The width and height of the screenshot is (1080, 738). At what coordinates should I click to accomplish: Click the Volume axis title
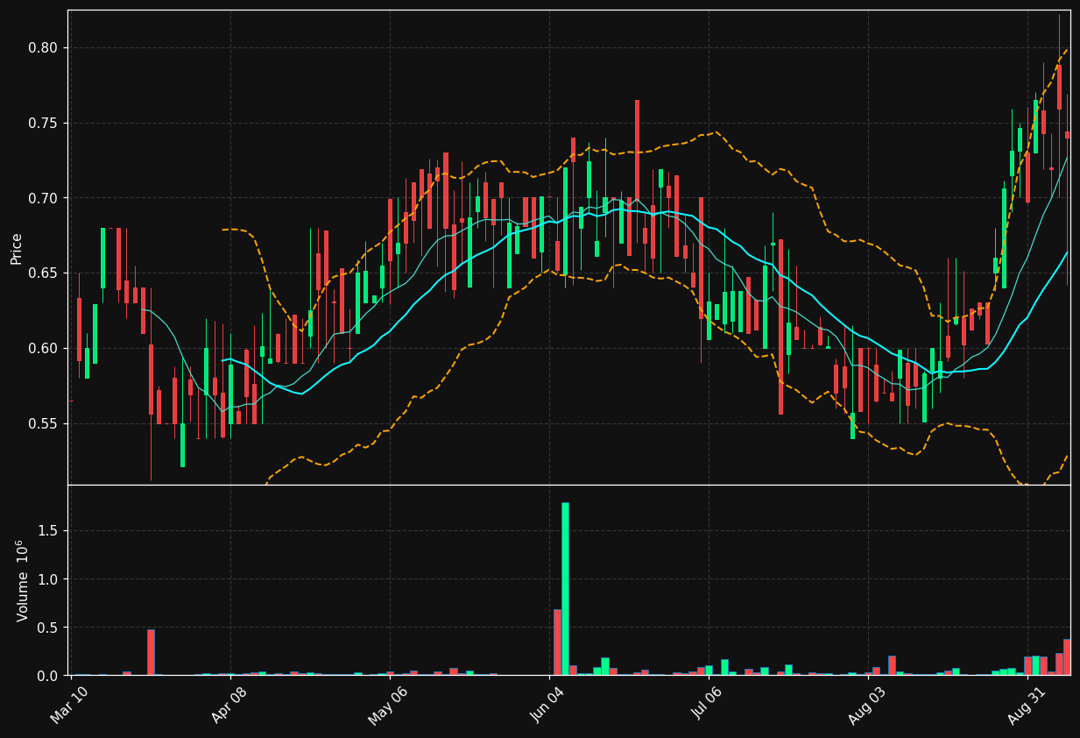(x=23, y=580)
